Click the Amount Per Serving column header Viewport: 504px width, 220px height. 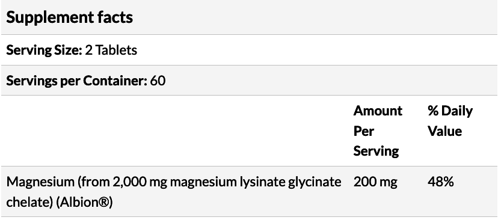pos(378,130)
